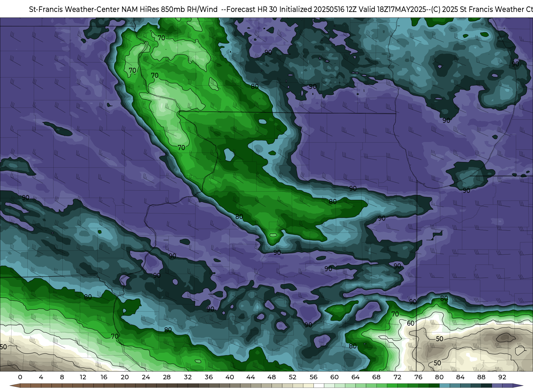Click the 'Forecast HR 30' text
This screenshot has height=389, width=533.
[252, 9]
